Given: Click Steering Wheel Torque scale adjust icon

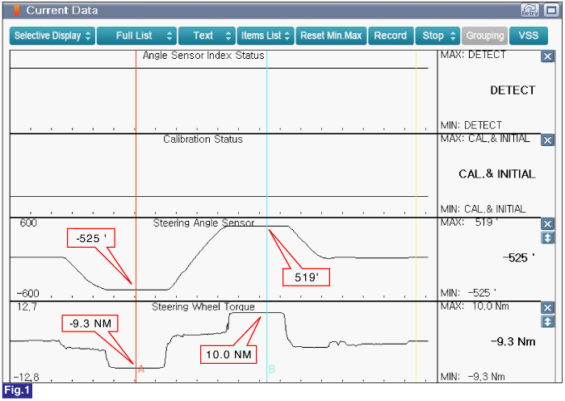Looking at the screenshot, I should (x=547, y=322).
